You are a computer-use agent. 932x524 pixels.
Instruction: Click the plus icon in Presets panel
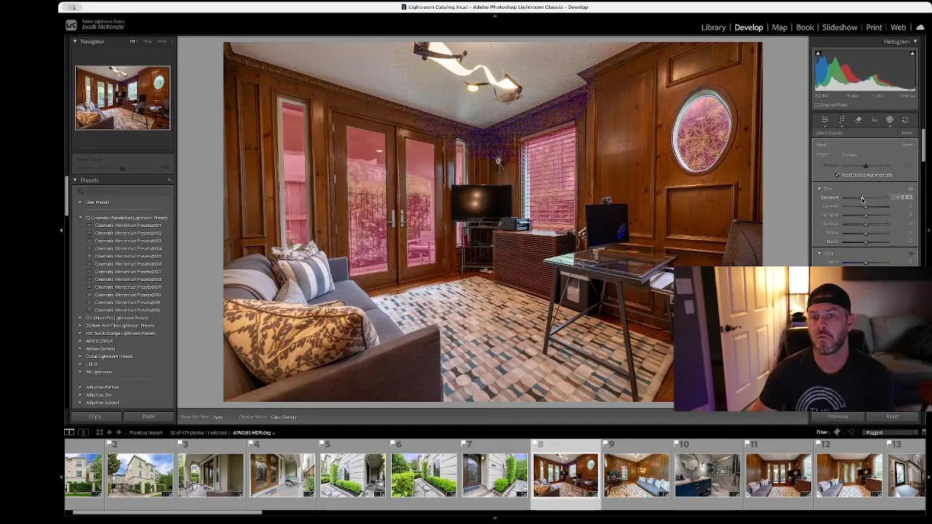(170, 180)
